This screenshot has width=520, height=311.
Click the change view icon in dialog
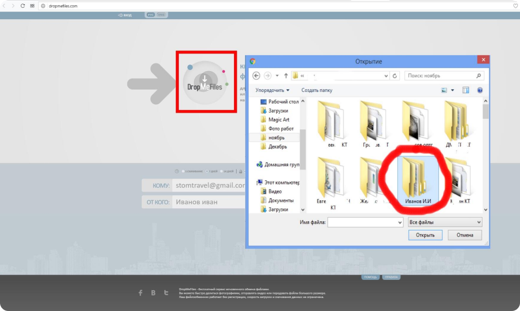[x=444, y=90]
